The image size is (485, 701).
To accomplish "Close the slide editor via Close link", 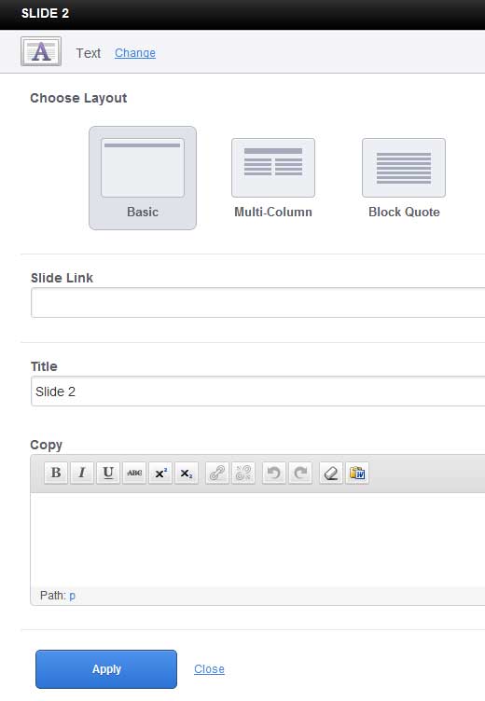I will click(209, 668).
